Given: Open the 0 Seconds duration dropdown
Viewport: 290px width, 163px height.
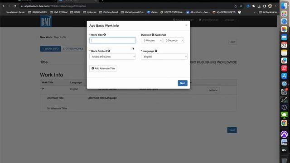Looking at the screenshot, I should click(x=174, y=40).
